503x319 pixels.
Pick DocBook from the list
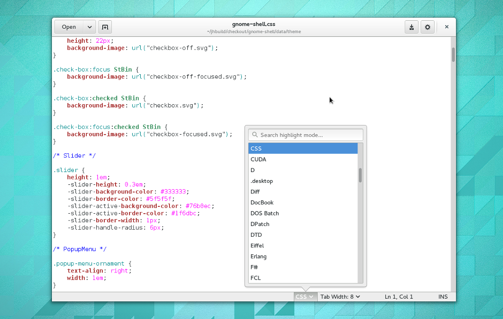pos(303,203)
